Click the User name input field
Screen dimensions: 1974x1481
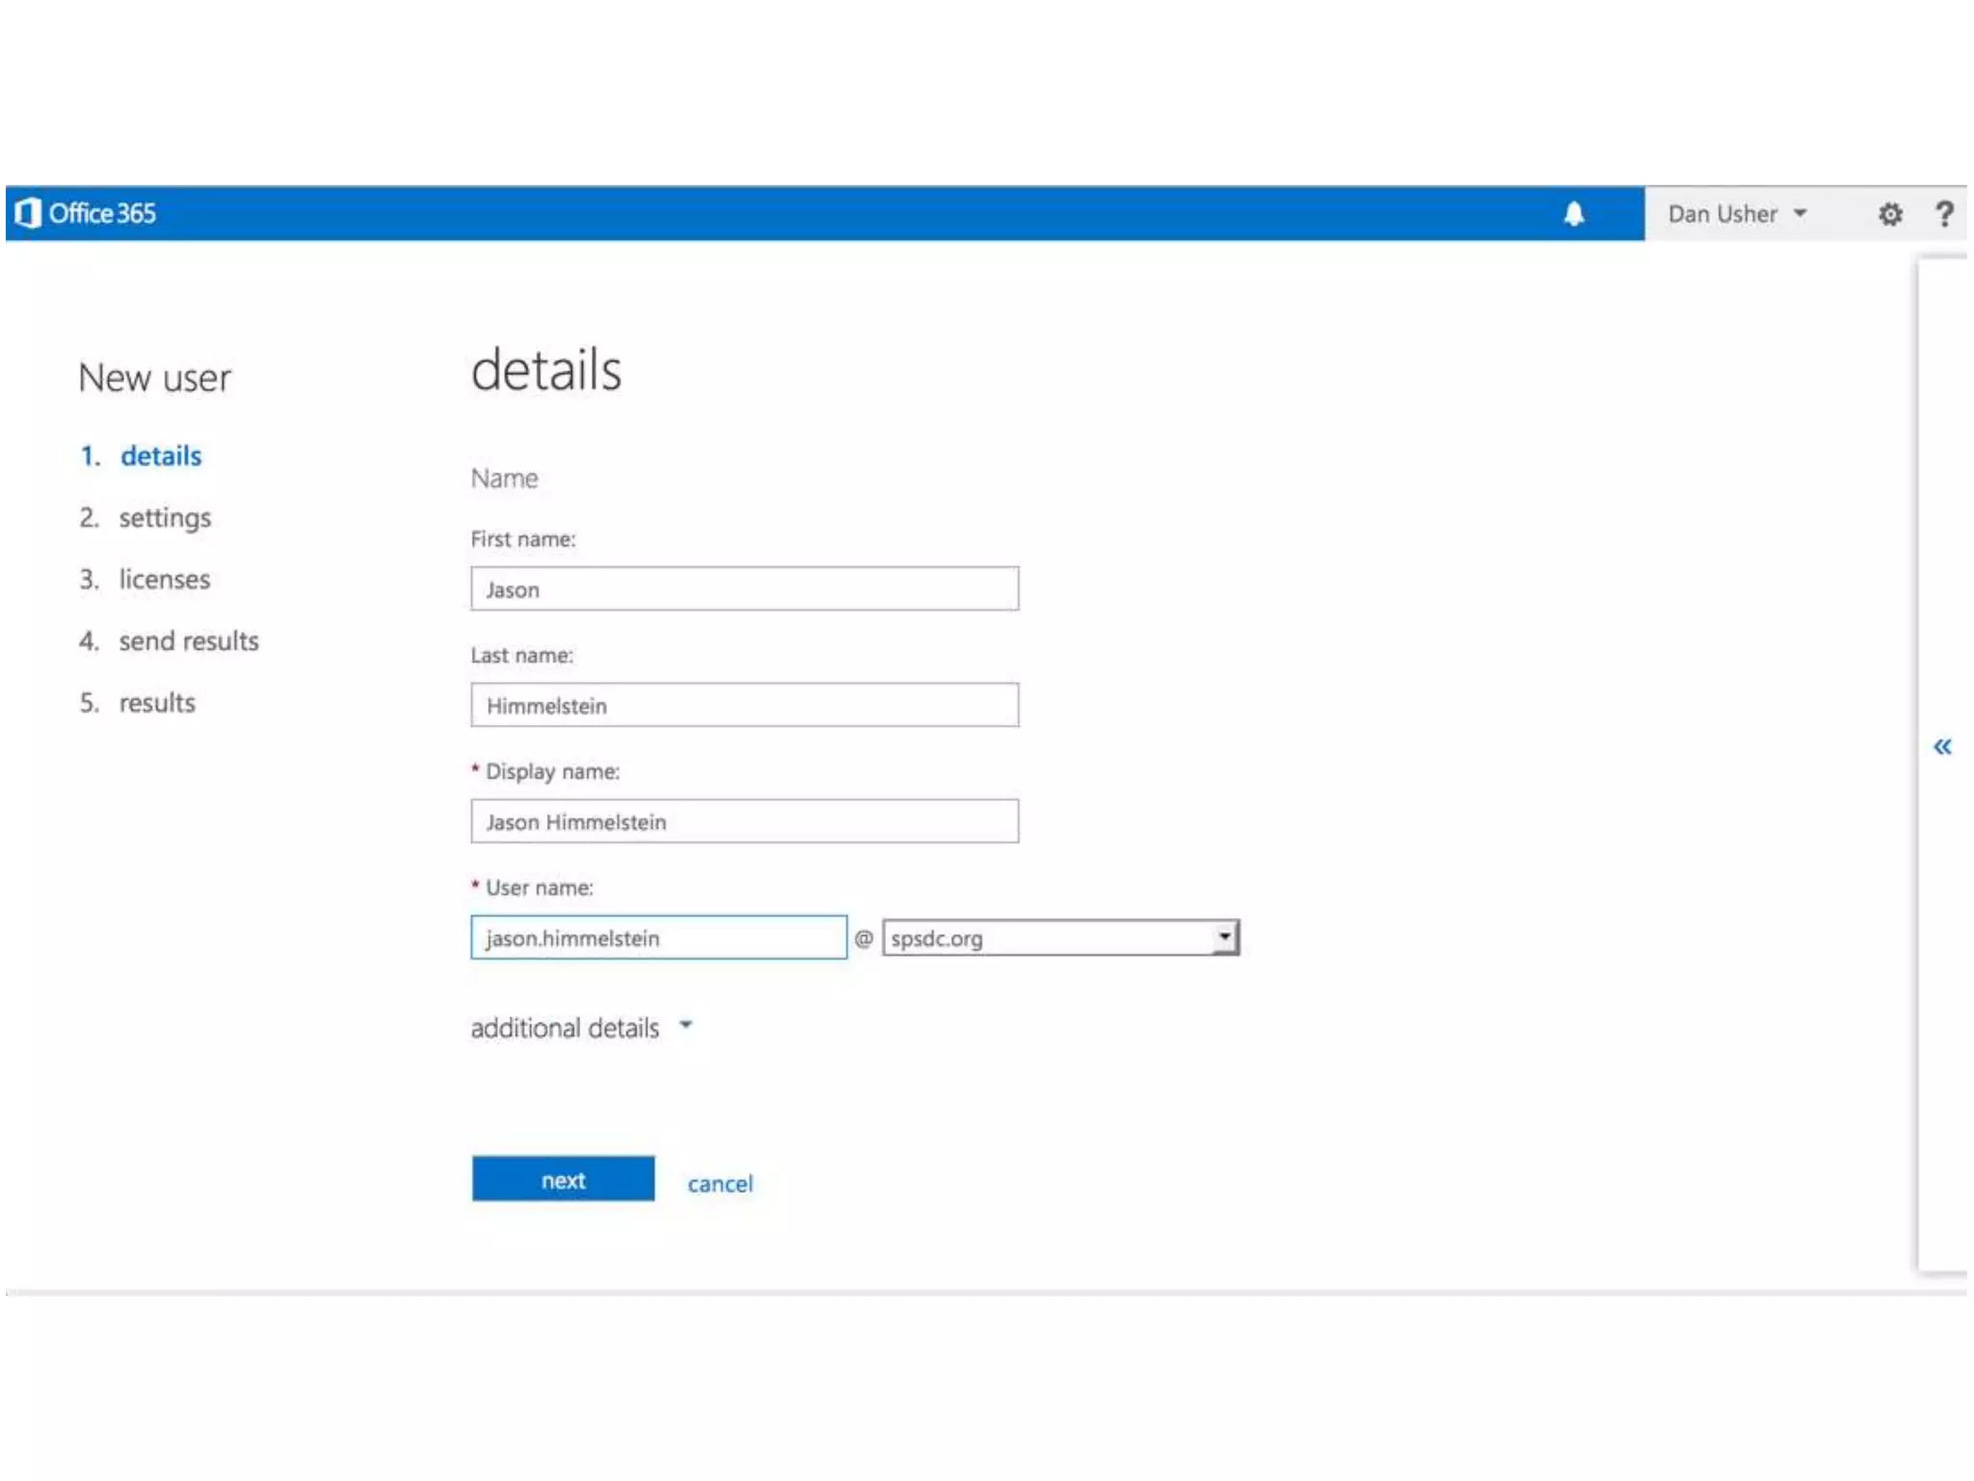[658, 938]
